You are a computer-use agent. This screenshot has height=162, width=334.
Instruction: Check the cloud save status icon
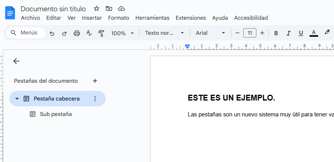pyautogui.click(x=121, y=9)
